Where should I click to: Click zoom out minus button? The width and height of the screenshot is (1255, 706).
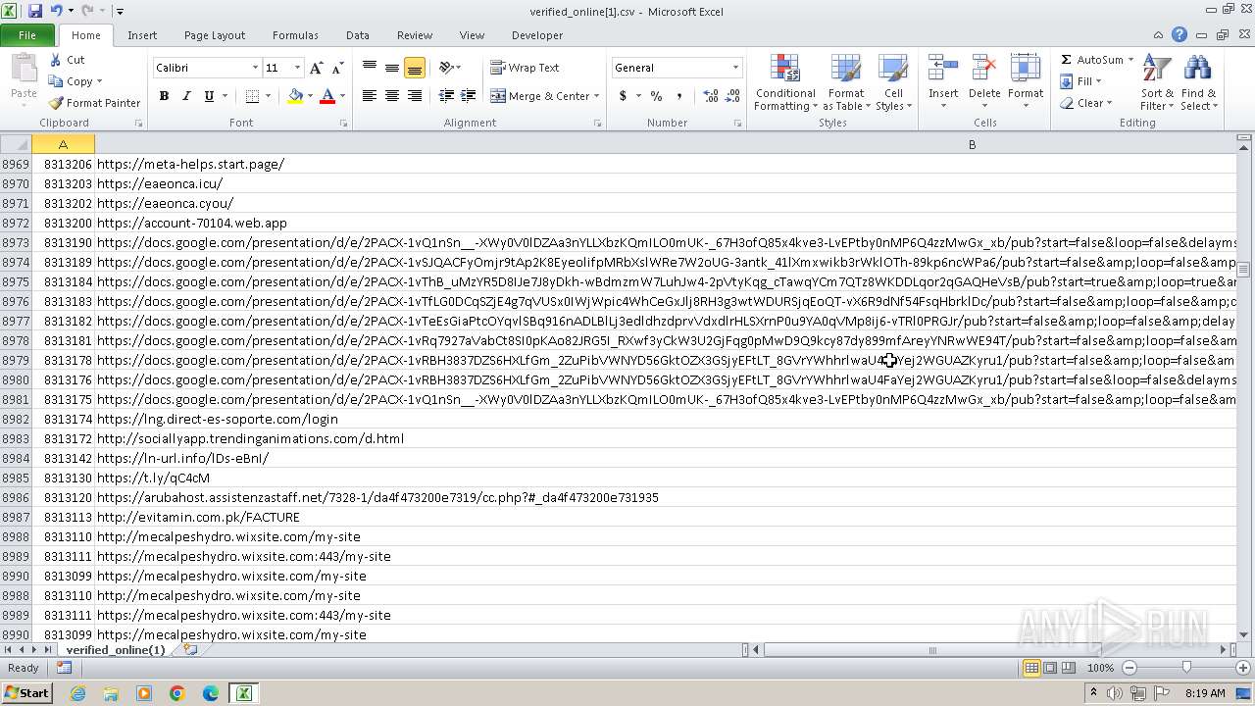click(x=1129, y=668)
